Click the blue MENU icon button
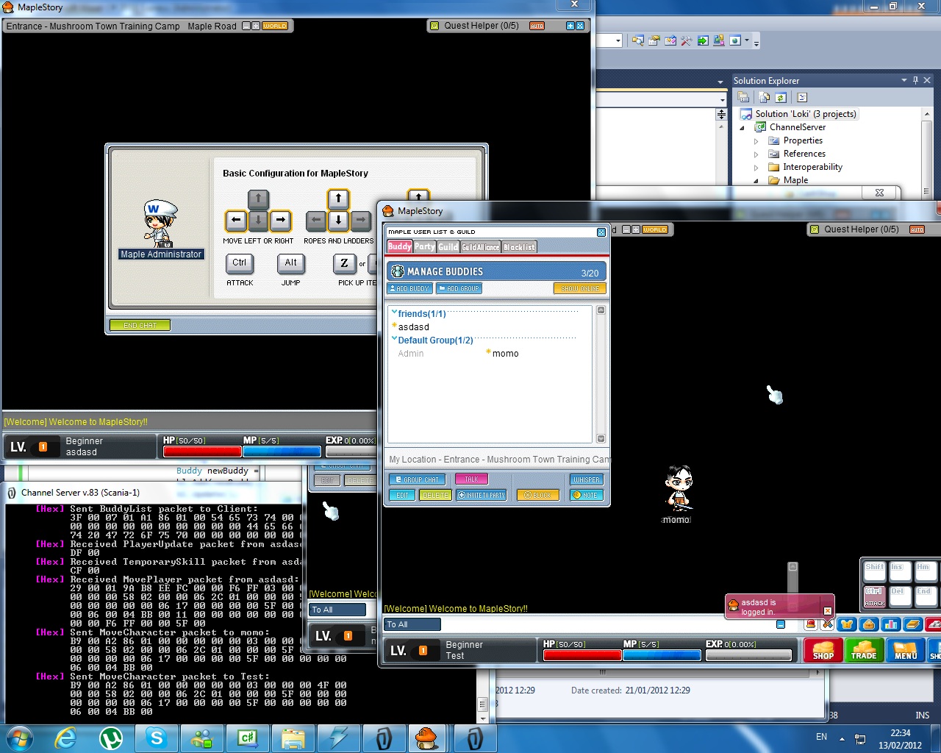Image resolution: width=941 pixels, height=753 pixels. tap(905, 650)
